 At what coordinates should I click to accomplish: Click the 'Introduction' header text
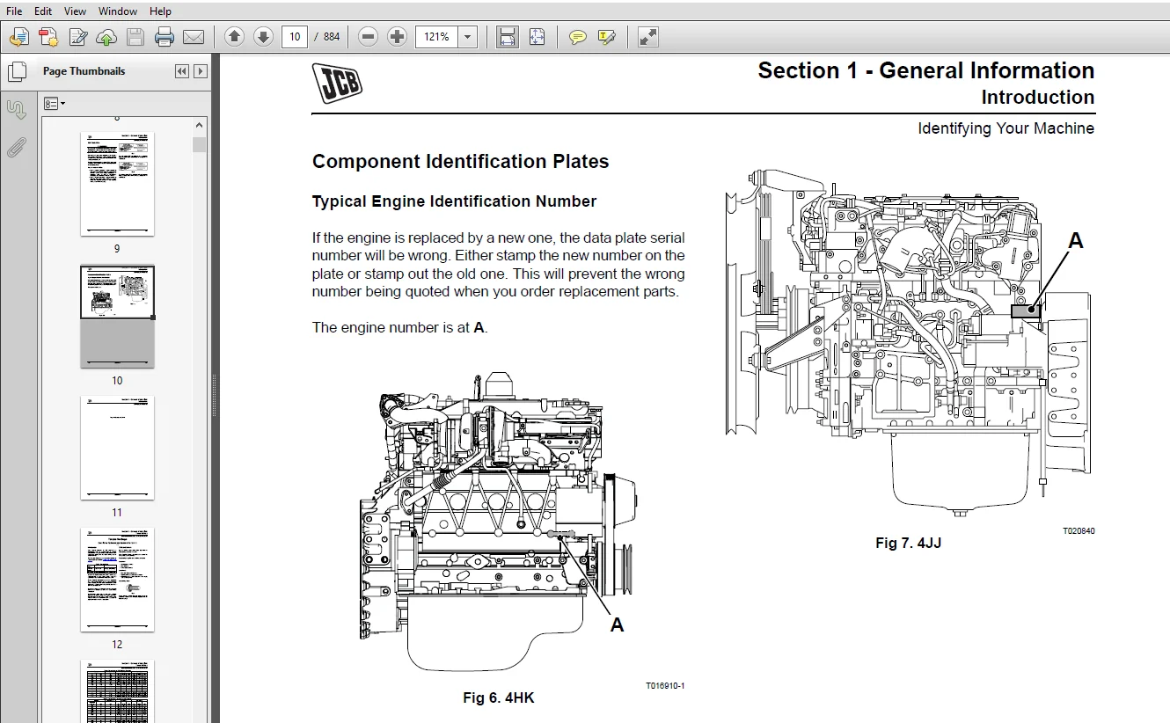(1038, 98)
